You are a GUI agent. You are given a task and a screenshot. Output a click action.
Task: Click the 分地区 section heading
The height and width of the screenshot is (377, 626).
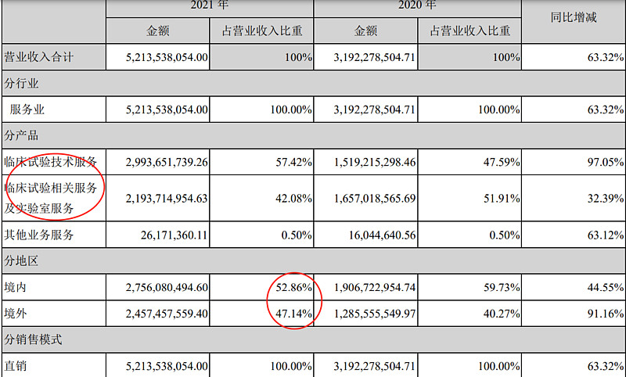pyautogui.click(x=21, y=261)
